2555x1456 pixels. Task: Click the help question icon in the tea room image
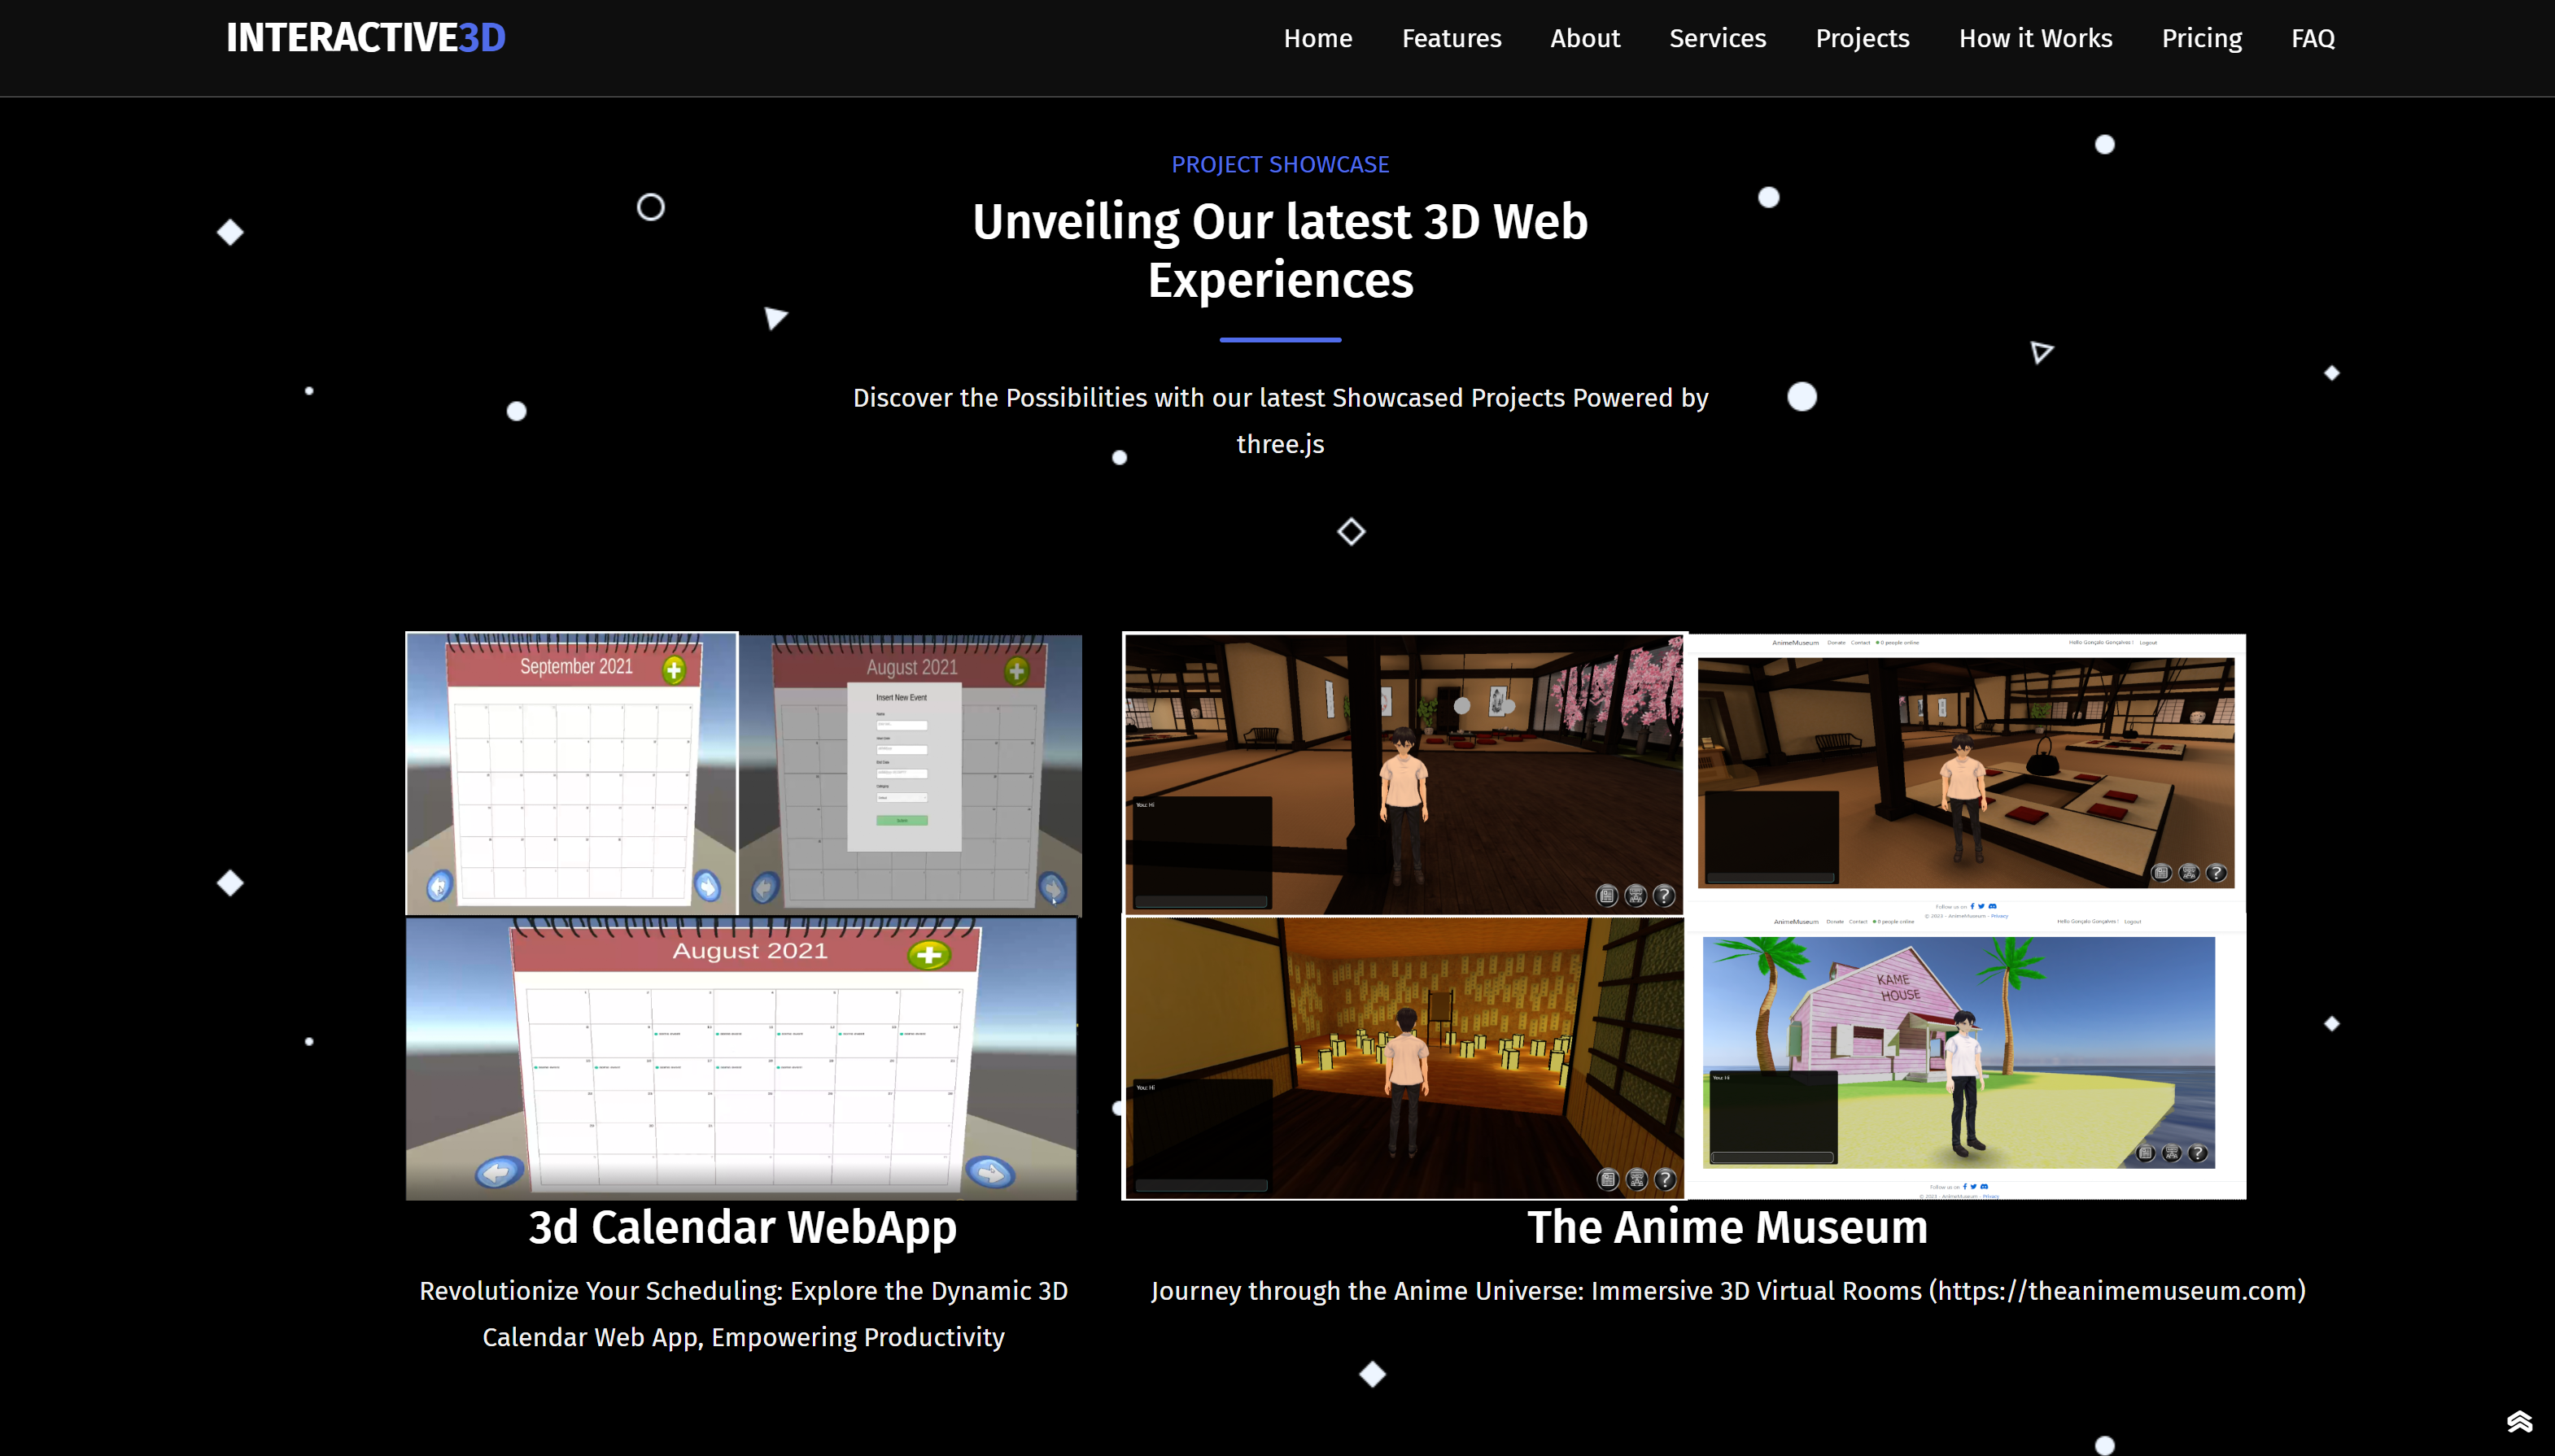(x=2217, y=873)
